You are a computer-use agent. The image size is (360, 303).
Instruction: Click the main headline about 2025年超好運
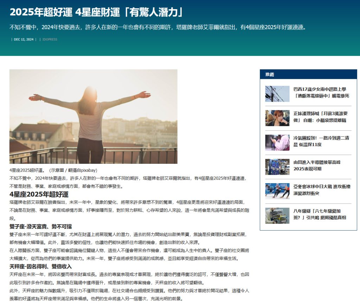[97, 12]
